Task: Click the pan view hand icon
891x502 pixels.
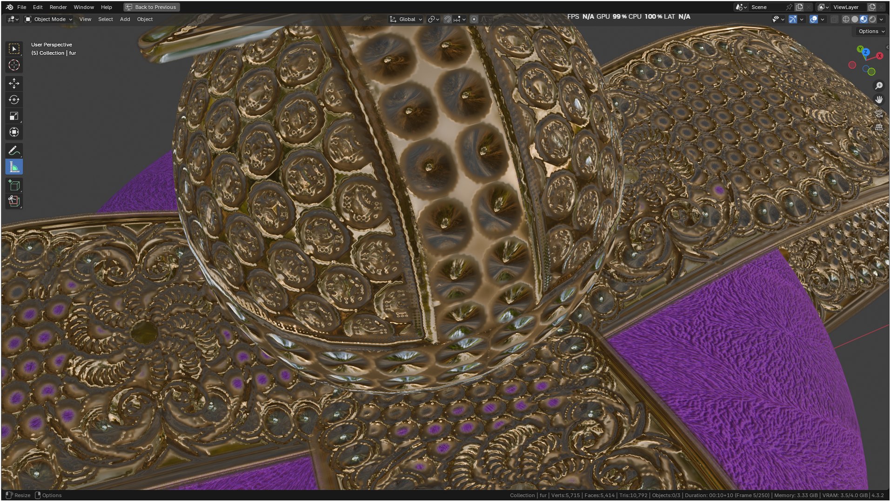Action: (879, 99)
